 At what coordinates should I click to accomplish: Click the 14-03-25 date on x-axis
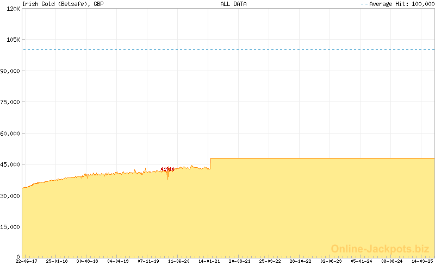click(422, 261)
